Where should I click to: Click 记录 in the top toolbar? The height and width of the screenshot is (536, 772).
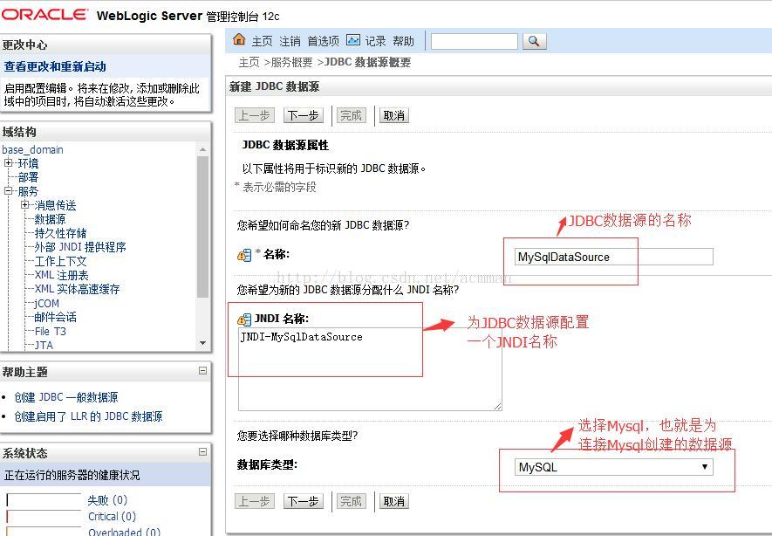point(375,41)
